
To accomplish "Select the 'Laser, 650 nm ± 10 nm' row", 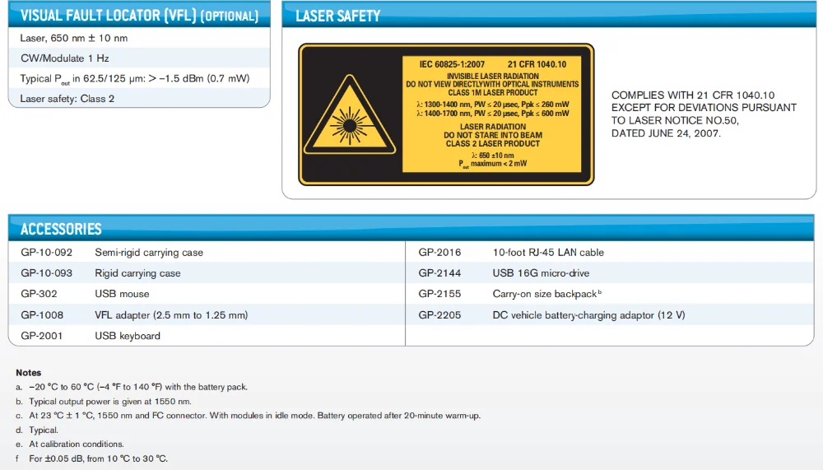I will pyautogui.click(x=139, y=38).
